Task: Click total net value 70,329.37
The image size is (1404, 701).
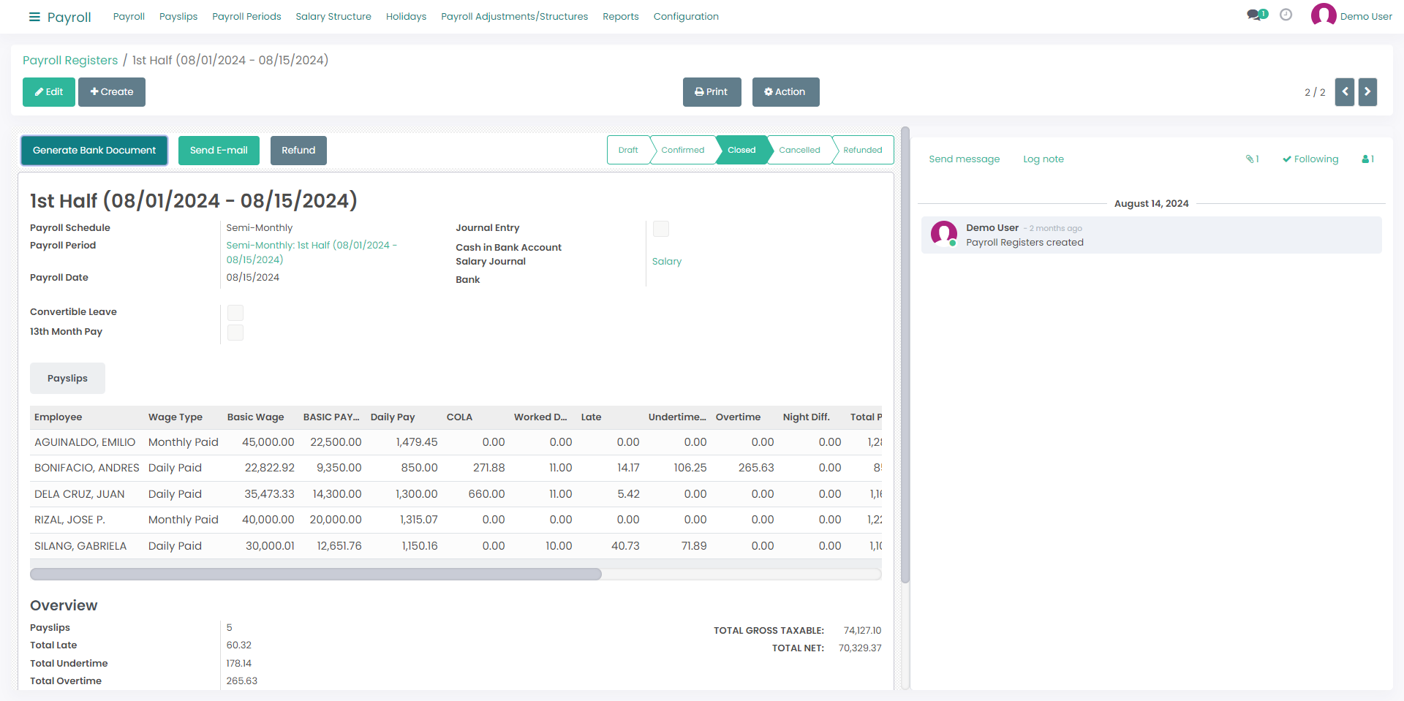Action: 860,648
